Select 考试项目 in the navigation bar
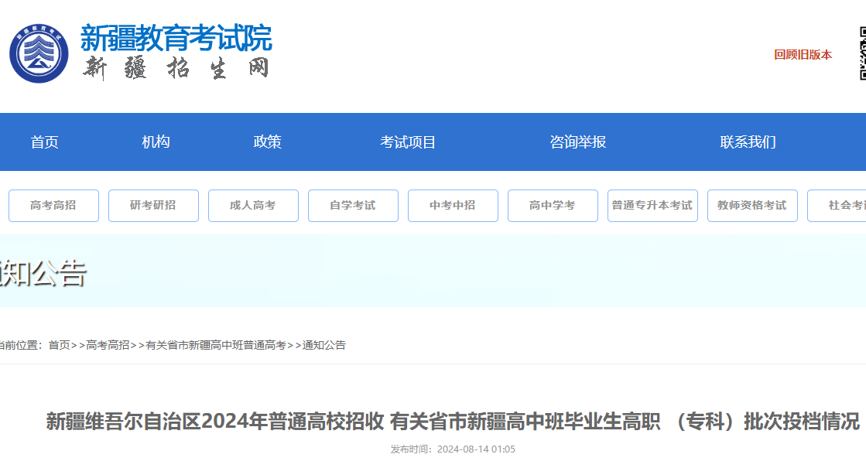The width and height of the screenshot is (866, 468). [408, 142]
